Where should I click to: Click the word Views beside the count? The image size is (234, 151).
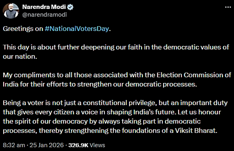pos(98,145)
